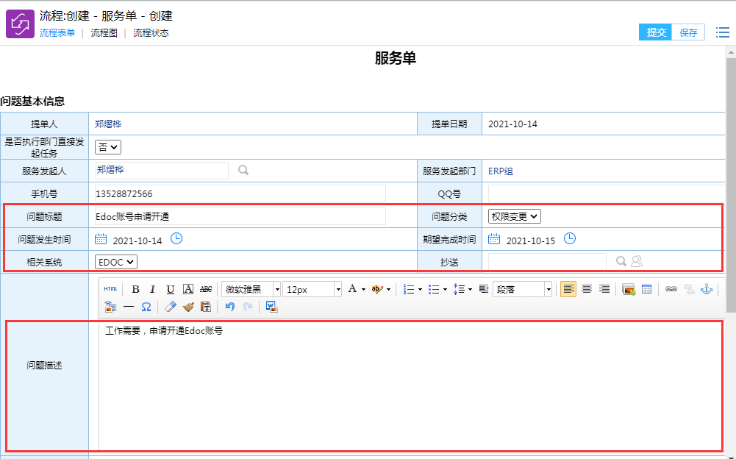Screen dimensions: 736x459
Task: Open the 问题分类 dropdown showing 权限变更
Action: tap(515, 216)
